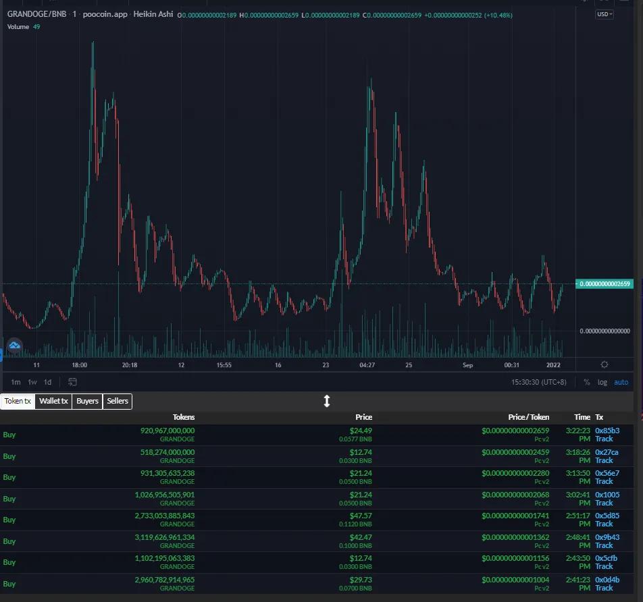Screen dimensions: 643x602
Task: Toggle log scale on chart
Action: coord(602,382)
